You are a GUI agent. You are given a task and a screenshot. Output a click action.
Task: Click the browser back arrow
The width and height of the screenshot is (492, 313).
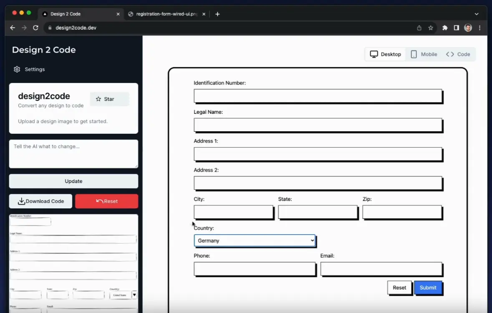coord(13,28)
